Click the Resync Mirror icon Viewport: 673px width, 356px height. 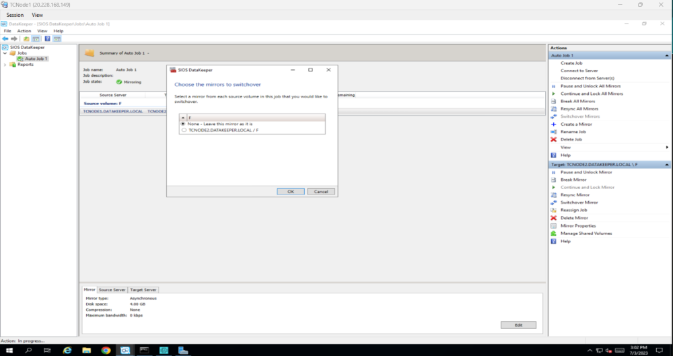[x=554, y=195]
